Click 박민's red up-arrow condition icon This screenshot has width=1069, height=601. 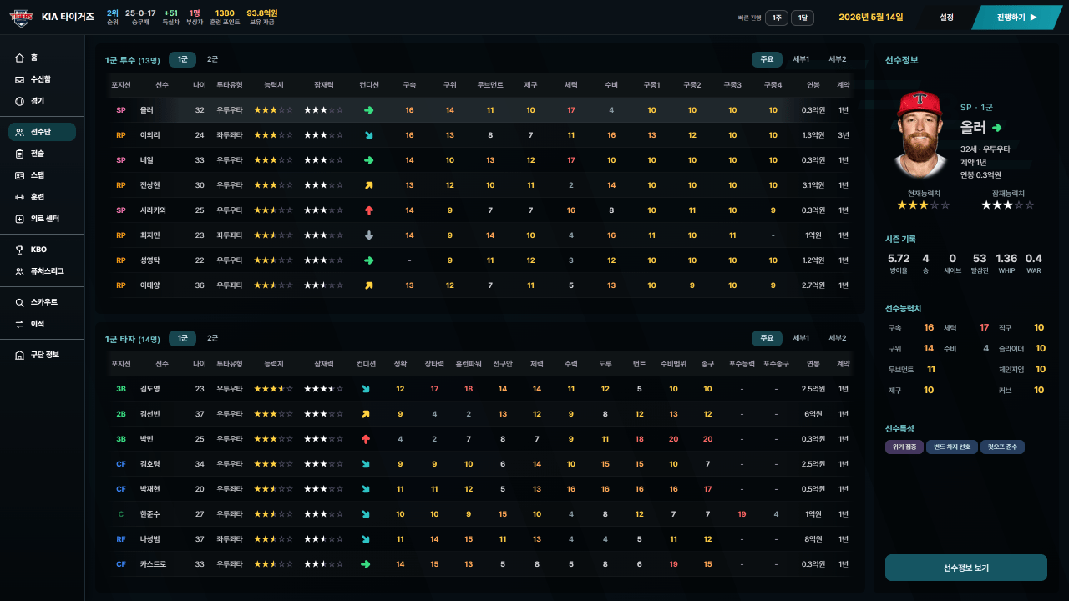coord(366,439)
